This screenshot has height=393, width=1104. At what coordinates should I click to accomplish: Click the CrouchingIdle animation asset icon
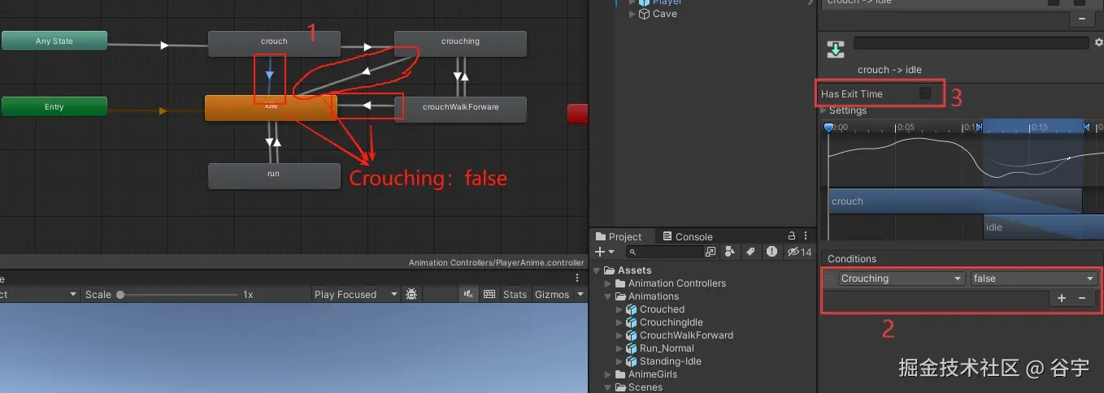(632, 322)
